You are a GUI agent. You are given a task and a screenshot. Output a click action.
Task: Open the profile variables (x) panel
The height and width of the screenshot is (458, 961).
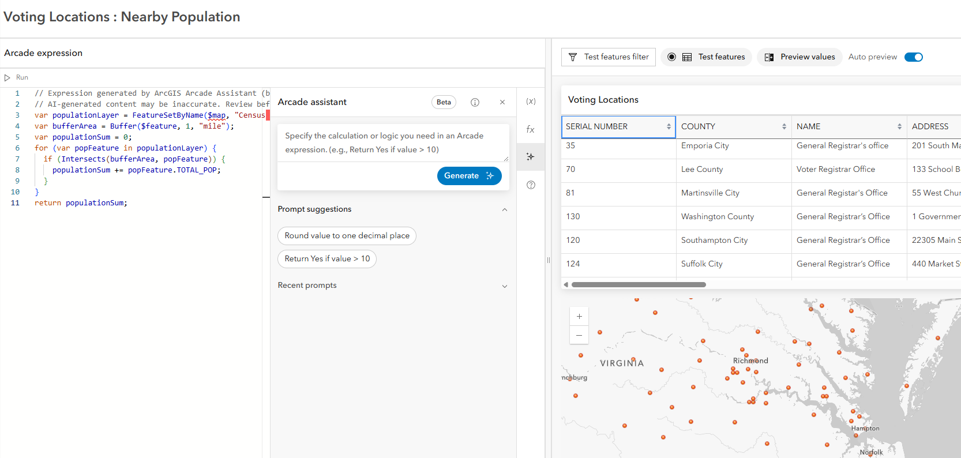531,102
